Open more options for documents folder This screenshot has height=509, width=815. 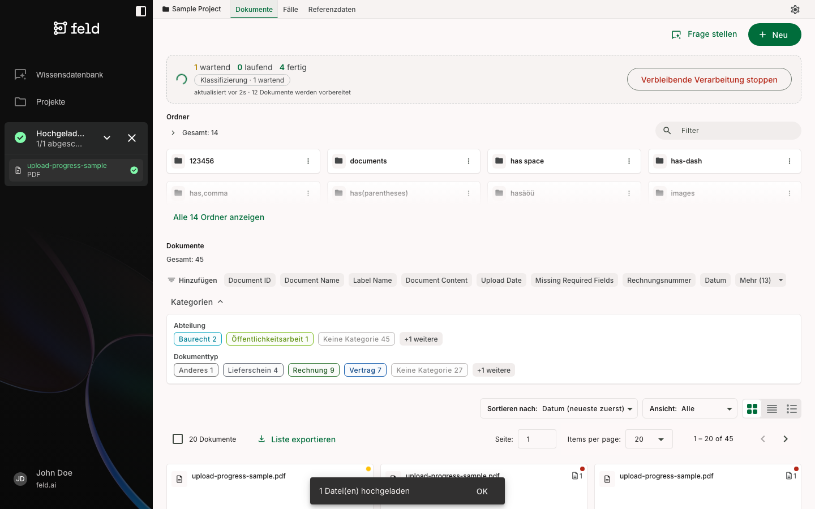pyautogui.click(x=469, y=161)
